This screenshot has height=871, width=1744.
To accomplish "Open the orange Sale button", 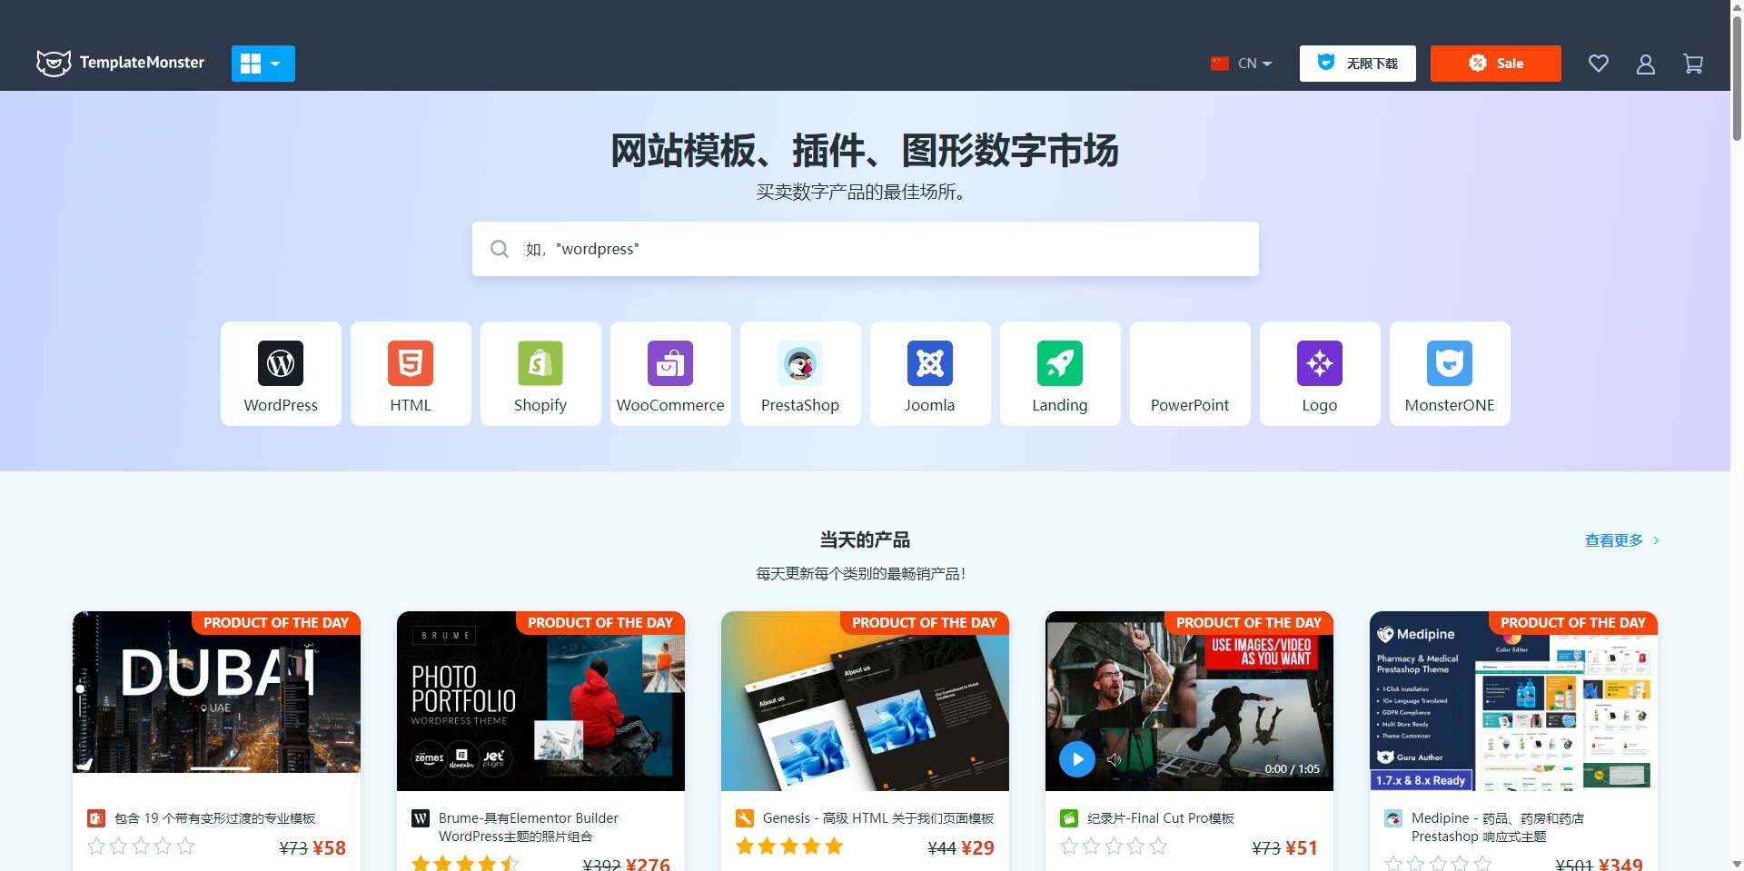I will pyautogui.click(x=1495, y=64).
